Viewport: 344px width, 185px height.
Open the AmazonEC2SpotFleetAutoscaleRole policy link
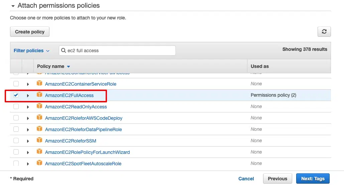(83, 164)
